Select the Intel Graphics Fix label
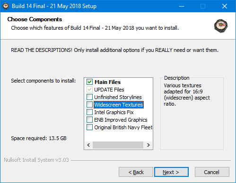Image resolution: width=236 pixels, height=183 pixels. click(114, 112)
